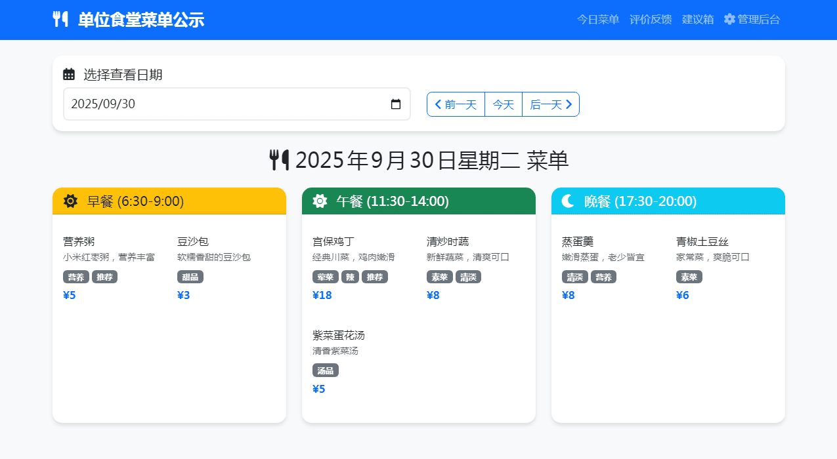Click the sun icon in 午餐 header
Viewport: 837px width, 459px height.
coord(320,201)
